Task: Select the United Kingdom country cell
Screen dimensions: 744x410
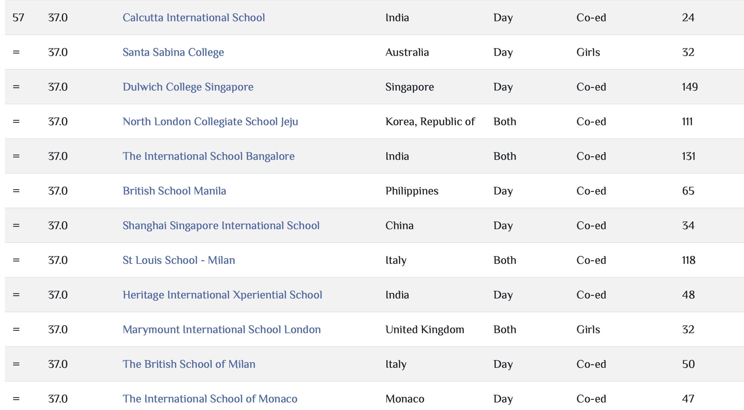Action: (x=425, y=330)
